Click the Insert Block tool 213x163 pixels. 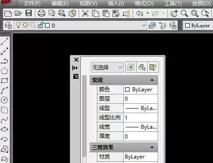(x=4, y=149)
